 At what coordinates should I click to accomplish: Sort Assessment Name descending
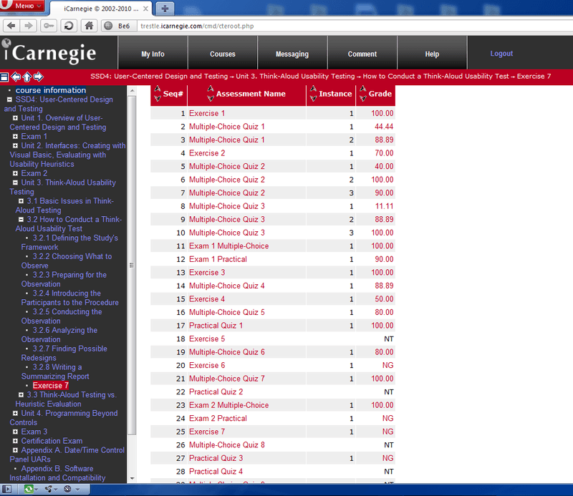click(x=211, y=98)
